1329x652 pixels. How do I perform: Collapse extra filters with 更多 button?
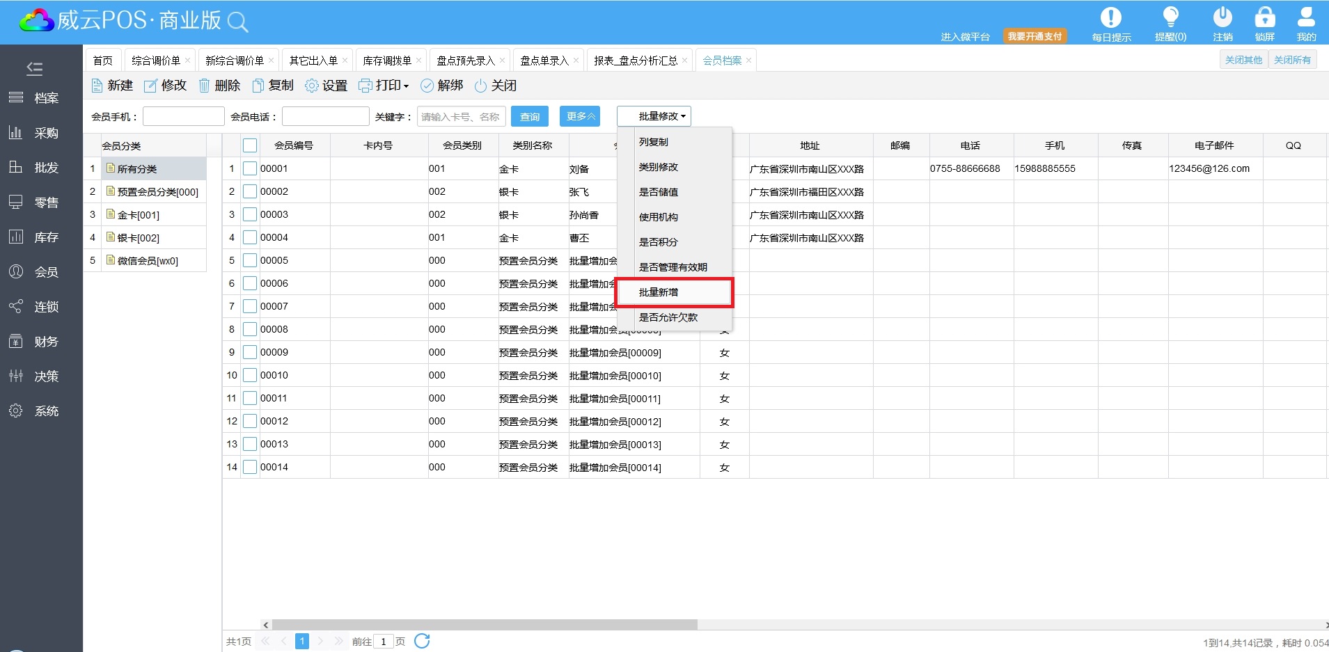point(579,116)
